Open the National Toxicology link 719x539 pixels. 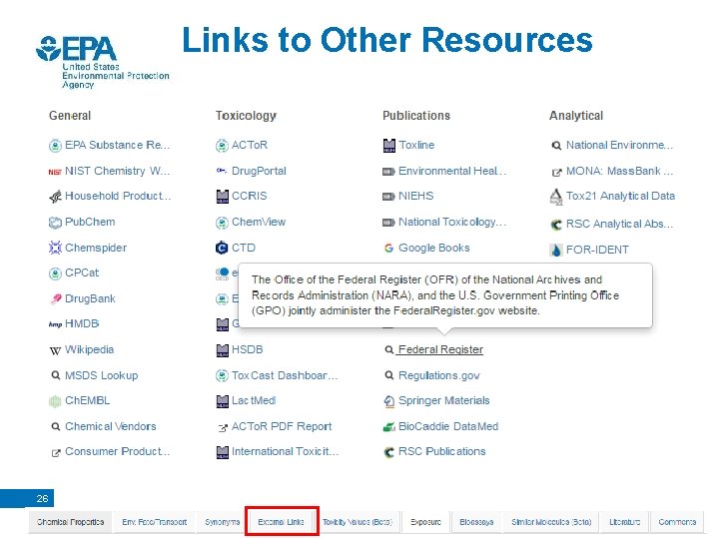point(452,222)
